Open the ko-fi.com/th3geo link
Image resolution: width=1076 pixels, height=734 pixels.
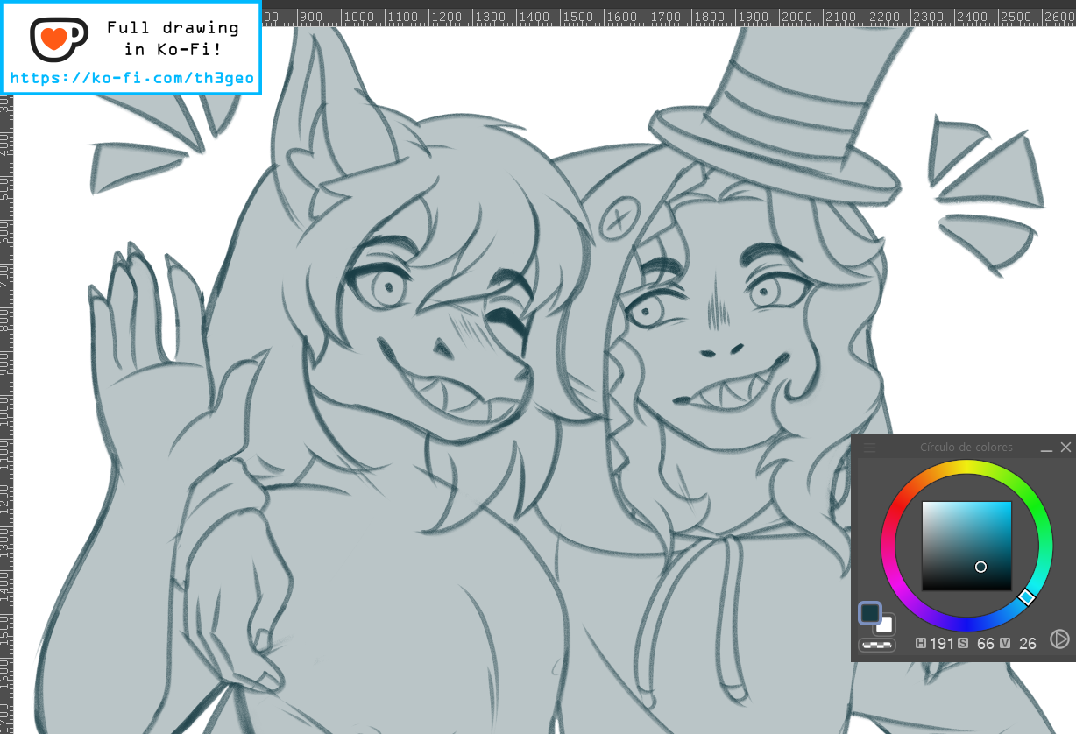[131, 78]
